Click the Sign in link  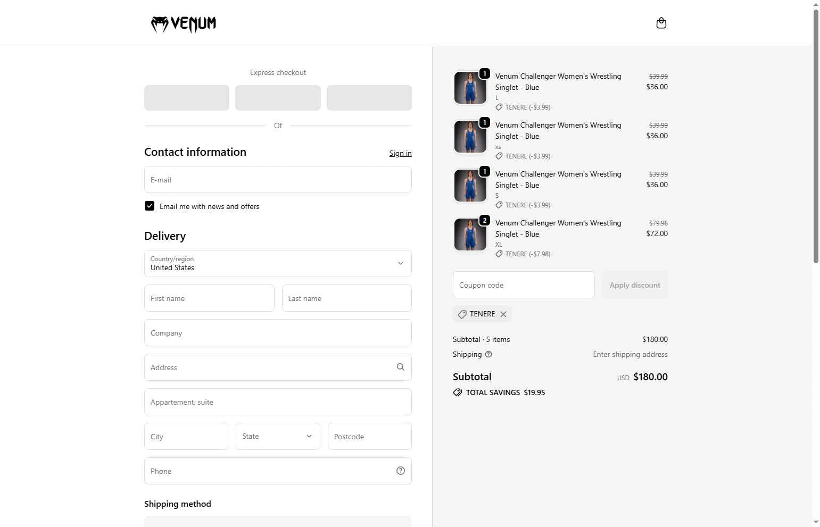click(400, 153)
